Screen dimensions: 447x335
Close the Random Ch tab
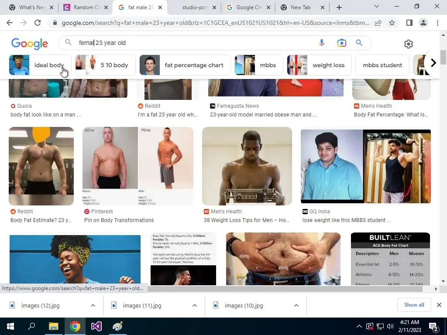point(106,7)
